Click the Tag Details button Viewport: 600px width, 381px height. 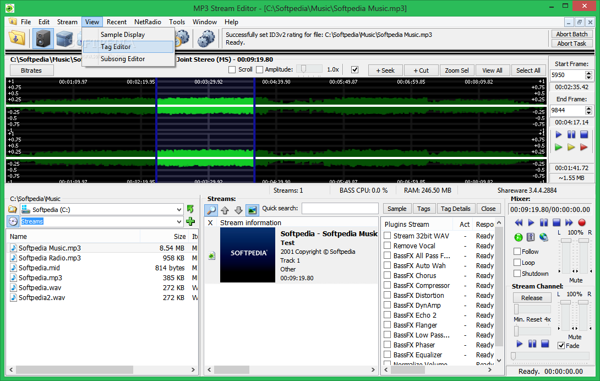pos(455,209)
